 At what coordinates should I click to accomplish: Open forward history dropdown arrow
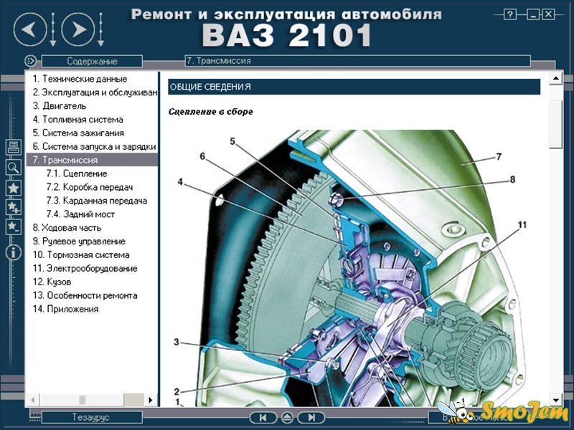coord(100,29)
